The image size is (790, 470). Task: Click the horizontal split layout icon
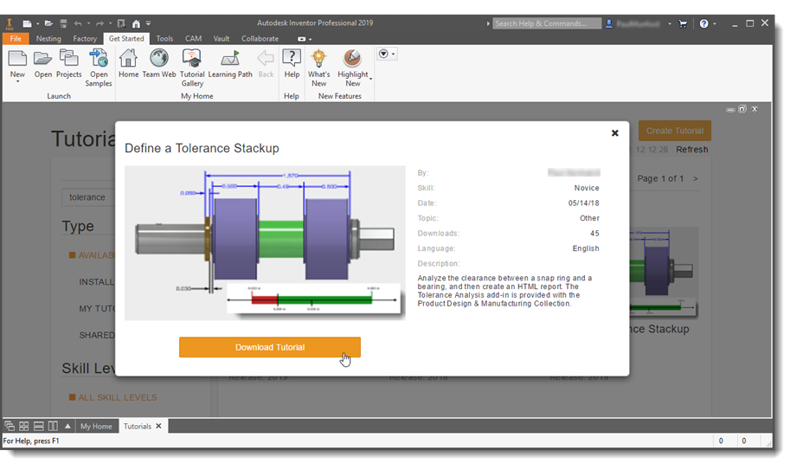38,426
